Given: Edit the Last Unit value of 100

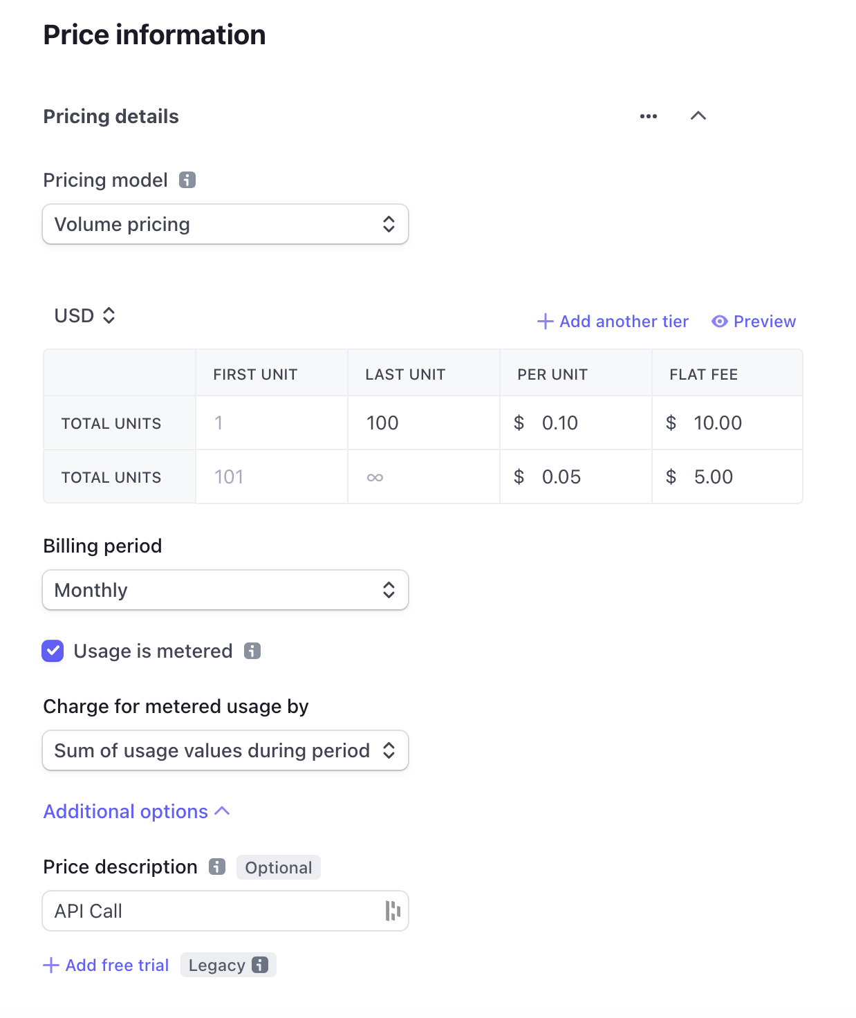Looking at the screenshot, I should (x=415, y=423).
